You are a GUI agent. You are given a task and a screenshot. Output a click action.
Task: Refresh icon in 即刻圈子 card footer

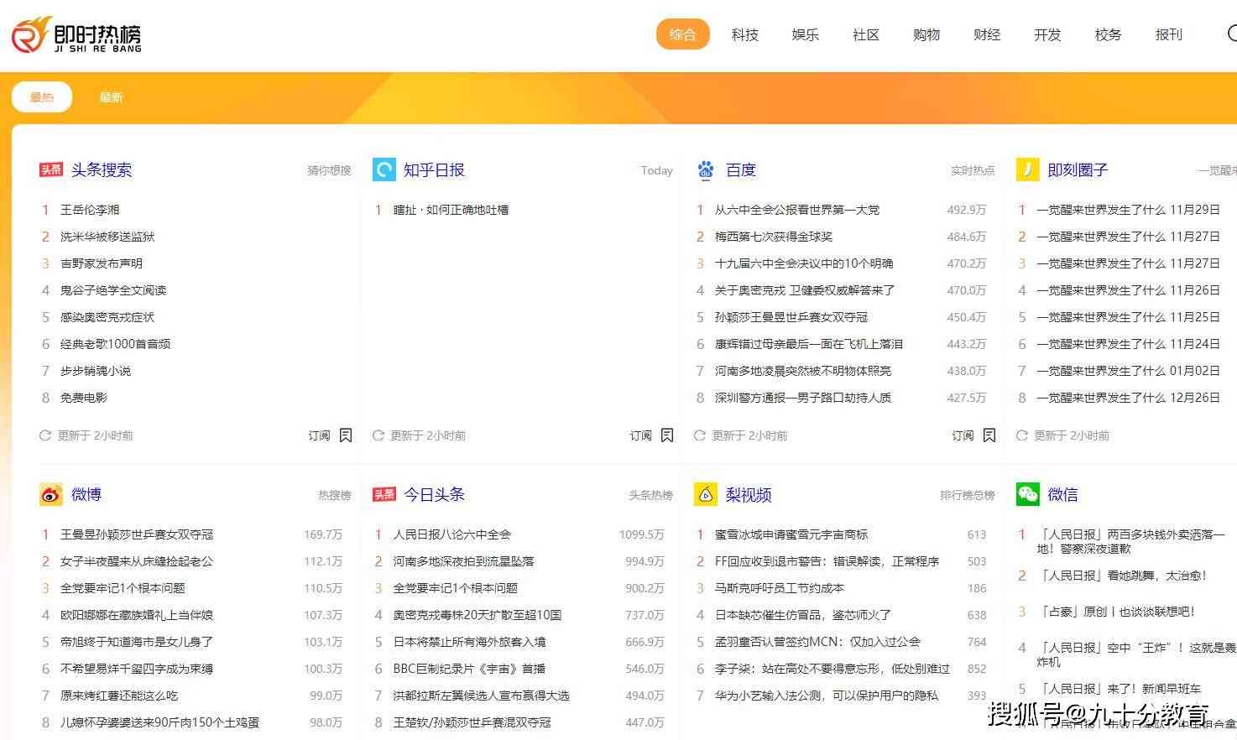coord(1022,435)
